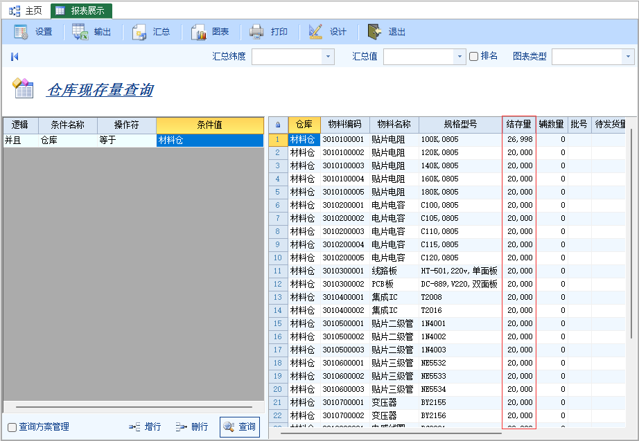Toggle the 排名 checkbox
Screen dimensions: 639x441
473,57
